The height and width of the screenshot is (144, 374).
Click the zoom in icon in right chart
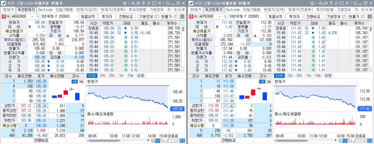click(x=365, y=141)
